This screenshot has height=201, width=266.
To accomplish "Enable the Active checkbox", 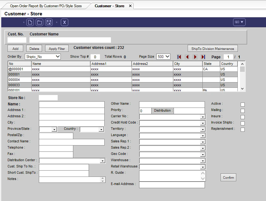I will click(243, 104).
